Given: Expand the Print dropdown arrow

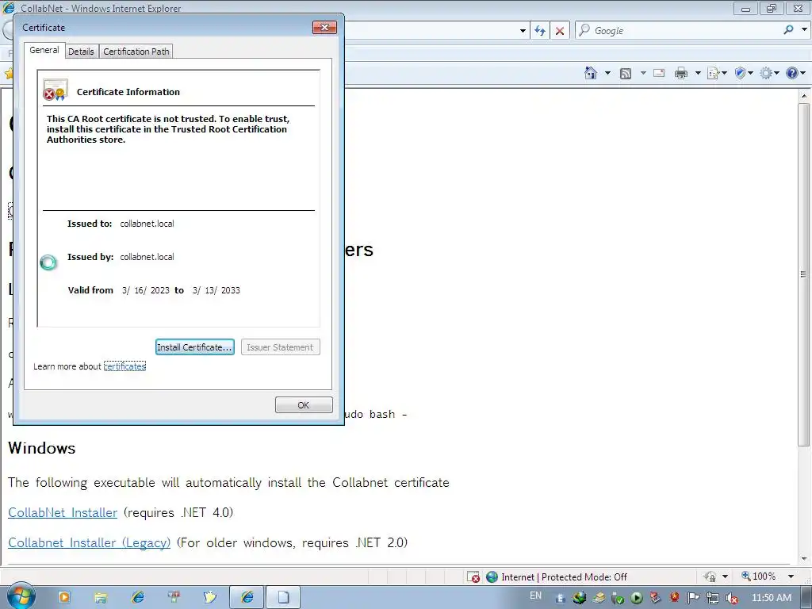Looking at the screenshot, I should tap(698, 73).
